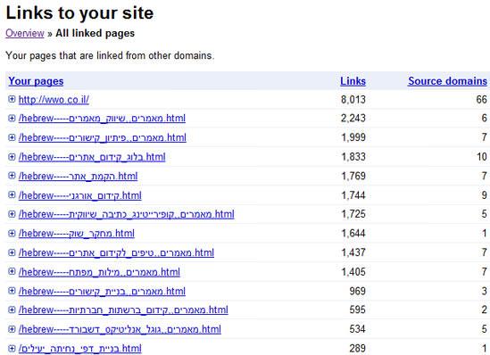Select source domains value "5" in 1,725 row

tap(484, 214)
